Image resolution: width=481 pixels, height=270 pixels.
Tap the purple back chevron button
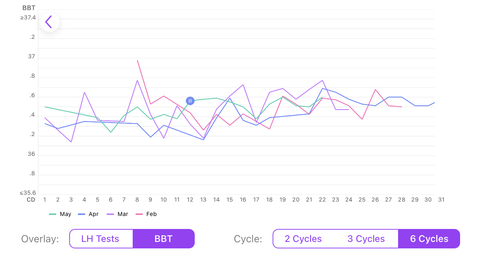coord(49,22)
